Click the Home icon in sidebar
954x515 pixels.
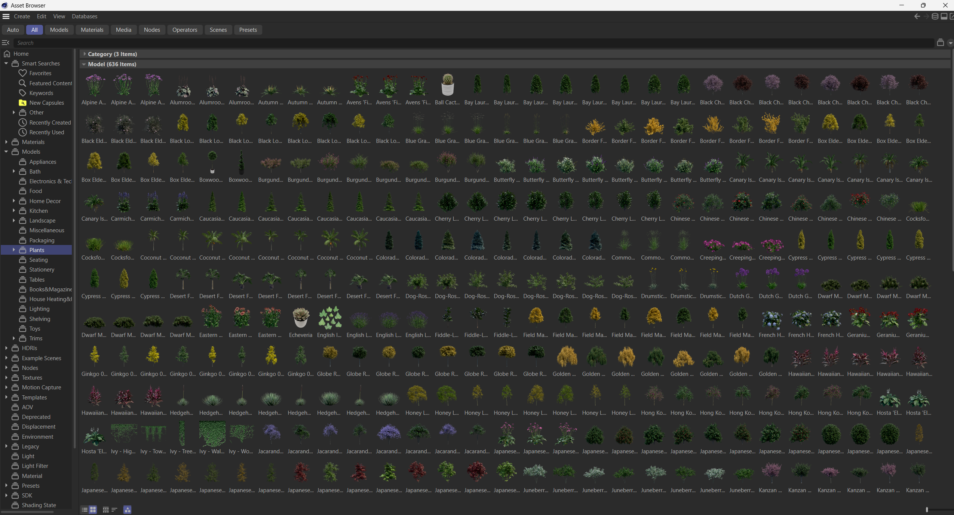[7, 54]
